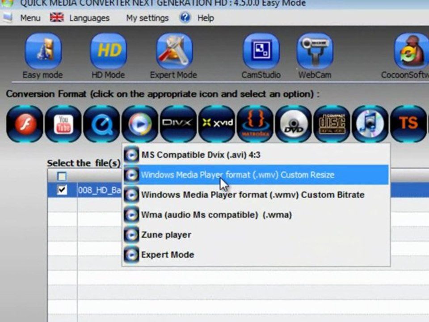Select the QuickTime format icon

(101, 124)
